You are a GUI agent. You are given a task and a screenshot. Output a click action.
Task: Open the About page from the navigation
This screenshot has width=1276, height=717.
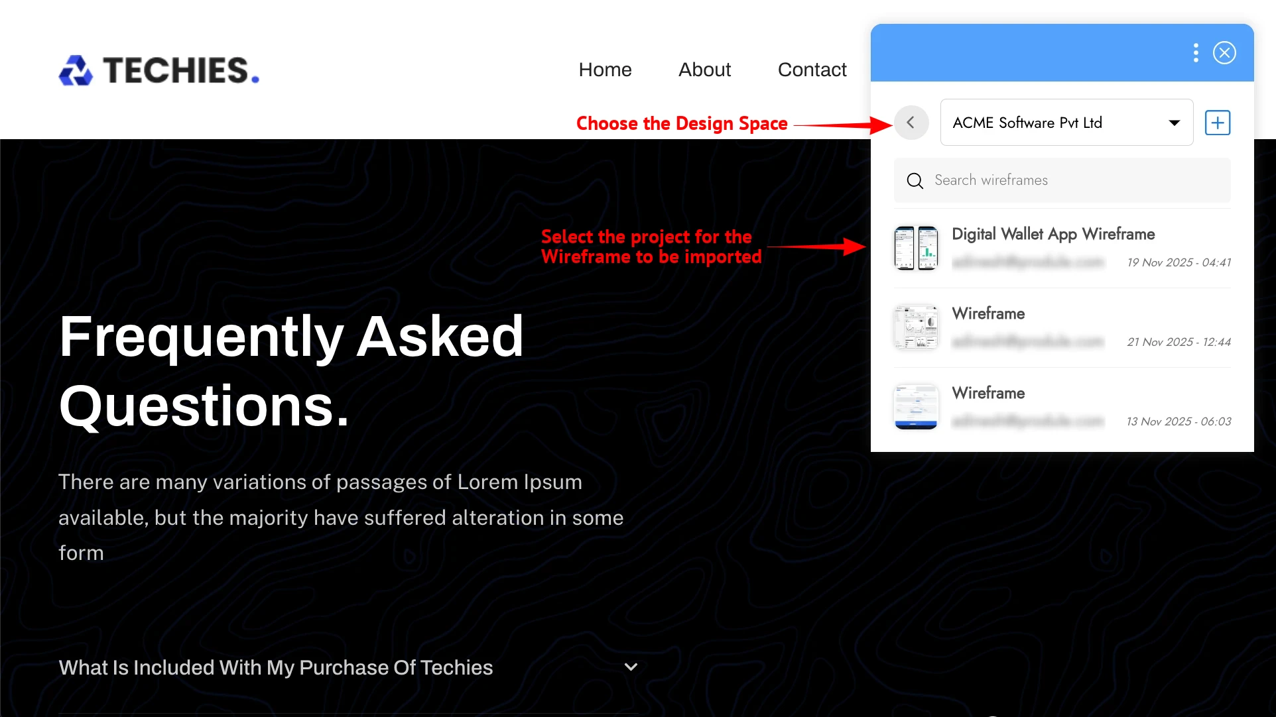(704, 69)
